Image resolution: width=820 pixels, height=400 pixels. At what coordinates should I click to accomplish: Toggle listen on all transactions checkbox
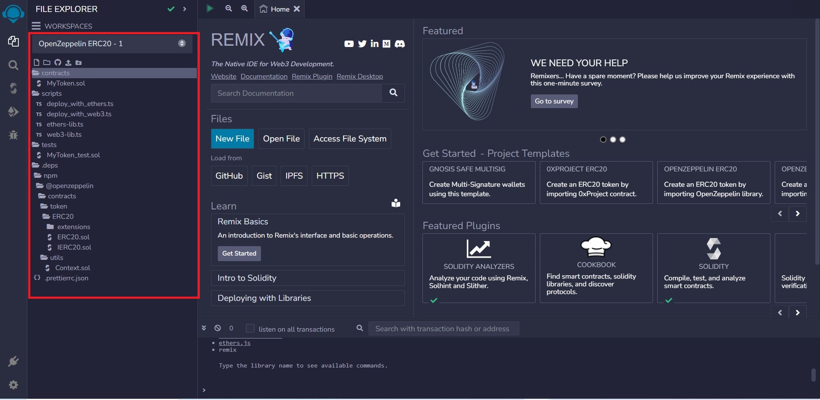[x=250, y=328]
